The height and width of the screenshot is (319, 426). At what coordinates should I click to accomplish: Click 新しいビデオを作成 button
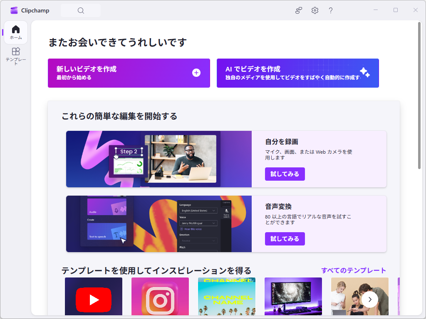[129, 73]
